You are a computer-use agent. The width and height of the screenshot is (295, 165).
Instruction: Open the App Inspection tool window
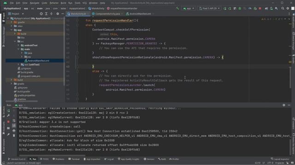point(92,159)
